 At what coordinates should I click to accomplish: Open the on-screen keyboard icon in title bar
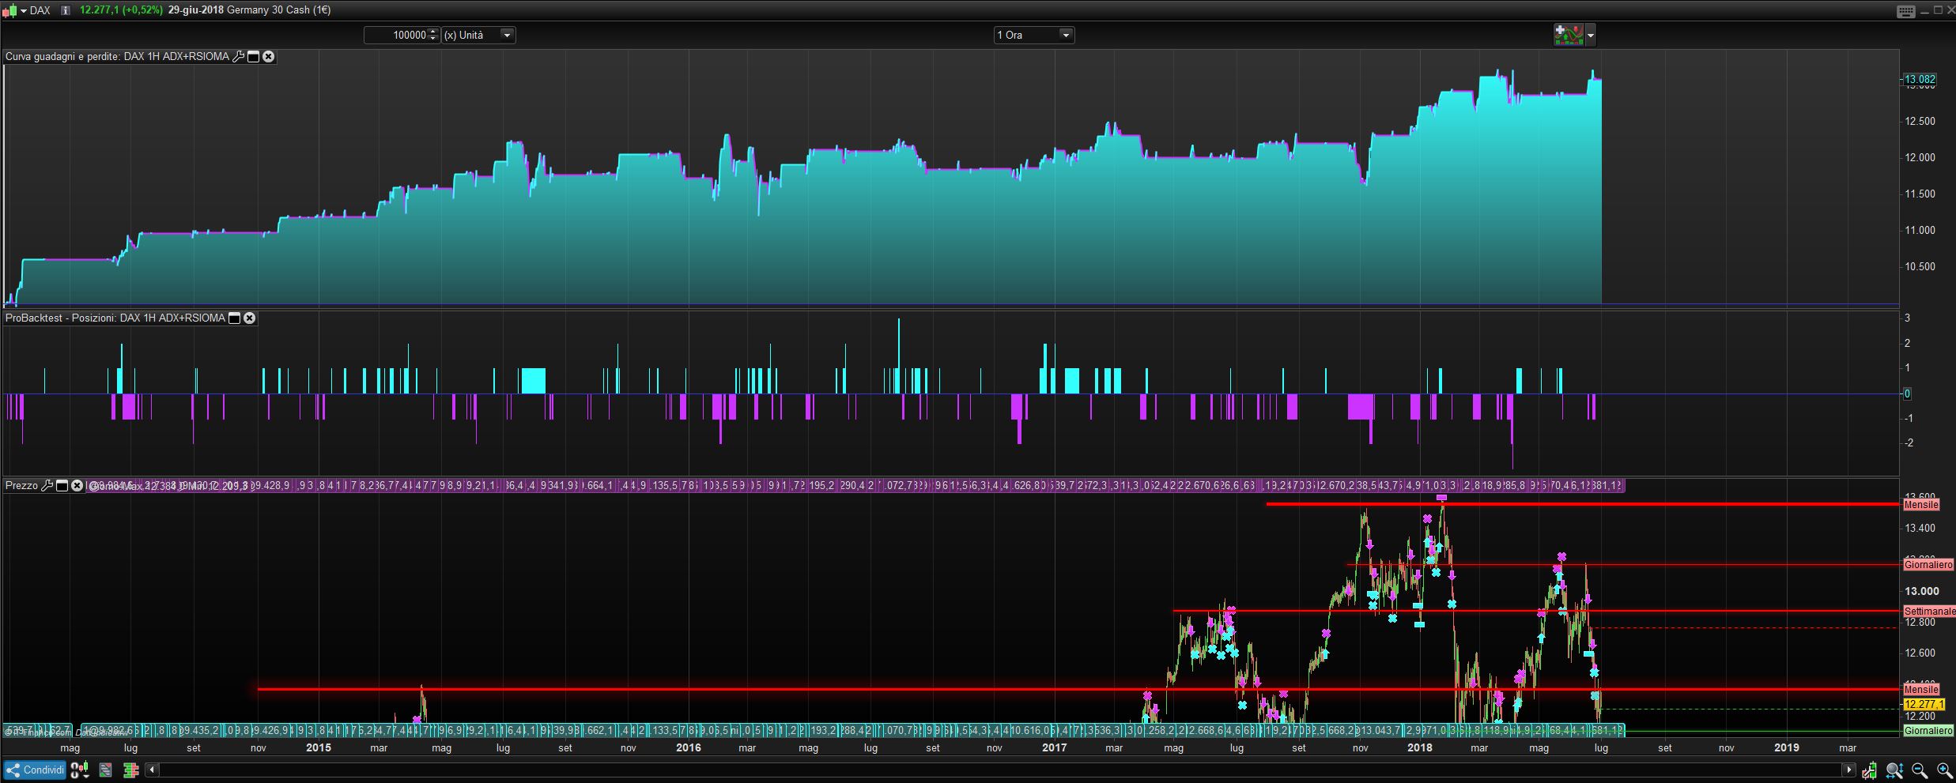coord(1905,11)
